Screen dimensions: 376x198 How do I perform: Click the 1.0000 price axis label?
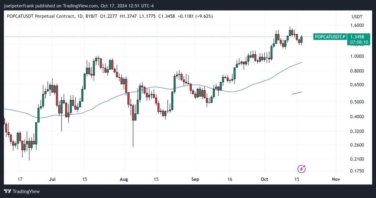[x=356, y=56]
